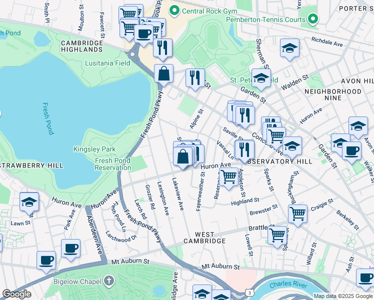Select the restaurant marker beside Lusitania Field
This screenshot has width=374, height=300.
(162, 47)
